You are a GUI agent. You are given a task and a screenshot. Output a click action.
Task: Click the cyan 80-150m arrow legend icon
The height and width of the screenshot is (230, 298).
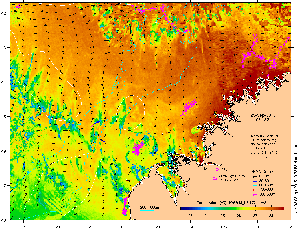pyautogui.click(x=254, y=185)
